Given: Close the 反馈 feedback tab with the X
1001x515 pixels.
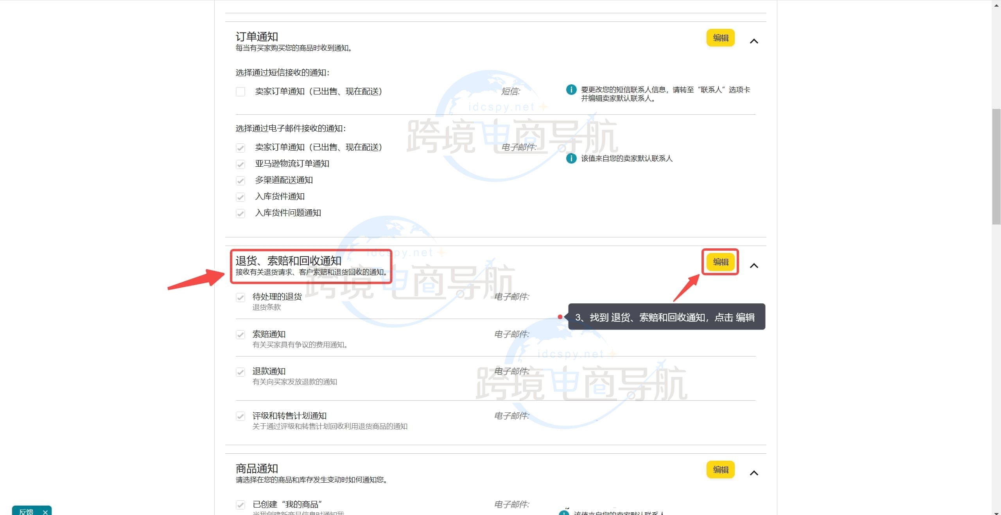Looking at the screenshot, I should [45, 511].
